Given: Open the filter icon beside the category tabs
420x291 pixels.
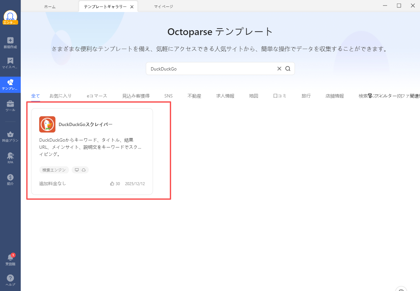Looking at the screenshot, I should coord(370,95).
